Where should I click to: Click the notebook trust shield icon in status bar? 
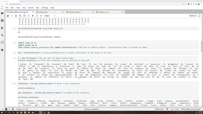click(x=167, y=109)
